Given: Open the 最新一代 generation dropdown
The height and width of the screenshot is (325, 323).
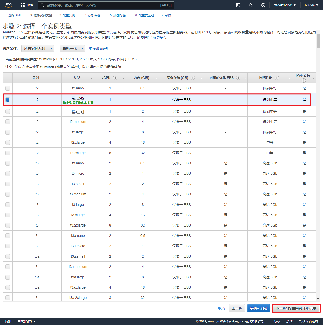Looking at the screenshot, I should coord(72,48).
